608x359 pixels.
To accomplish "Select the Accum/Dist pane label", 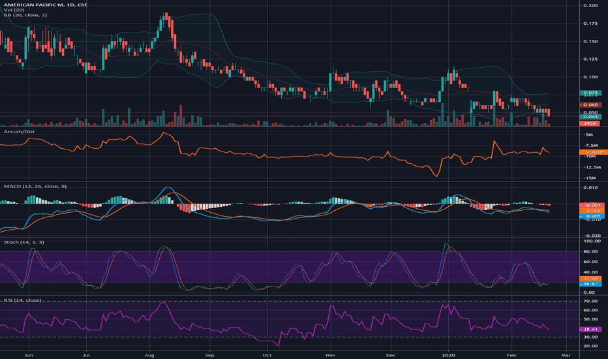I will click(19, 132).
